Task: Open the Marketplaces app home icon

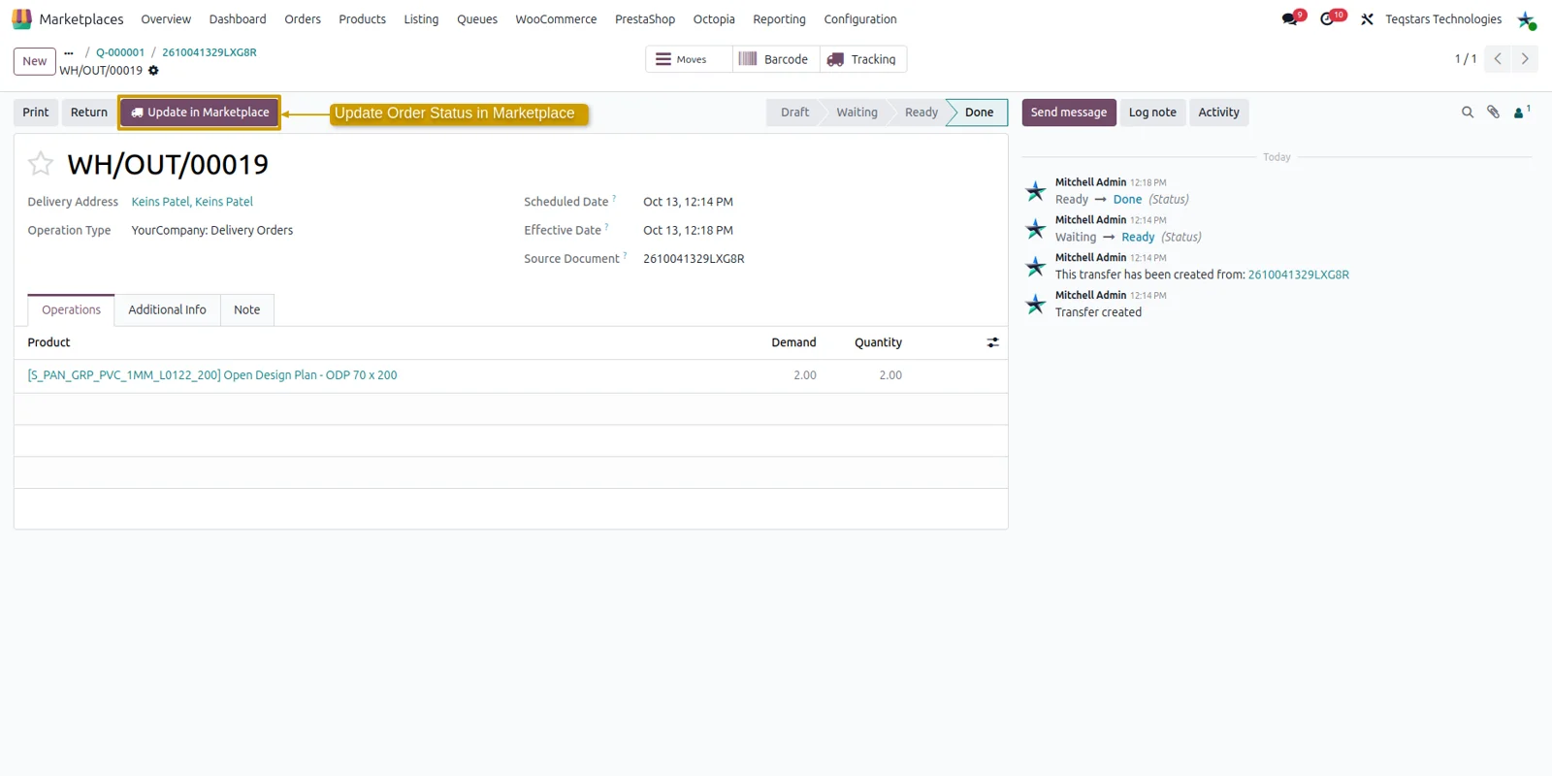Action: (x=21, y=19)
